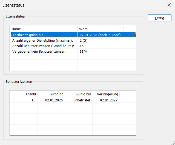The image size is (175, 145).
Task: Click the Fertig button
Action: 159,18
